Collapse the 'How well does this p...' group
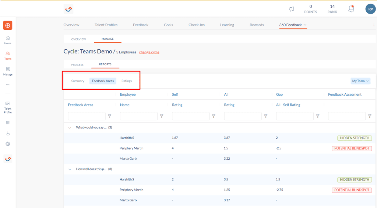This screenshot has height=208, width=377. click(x=70, y=169)
